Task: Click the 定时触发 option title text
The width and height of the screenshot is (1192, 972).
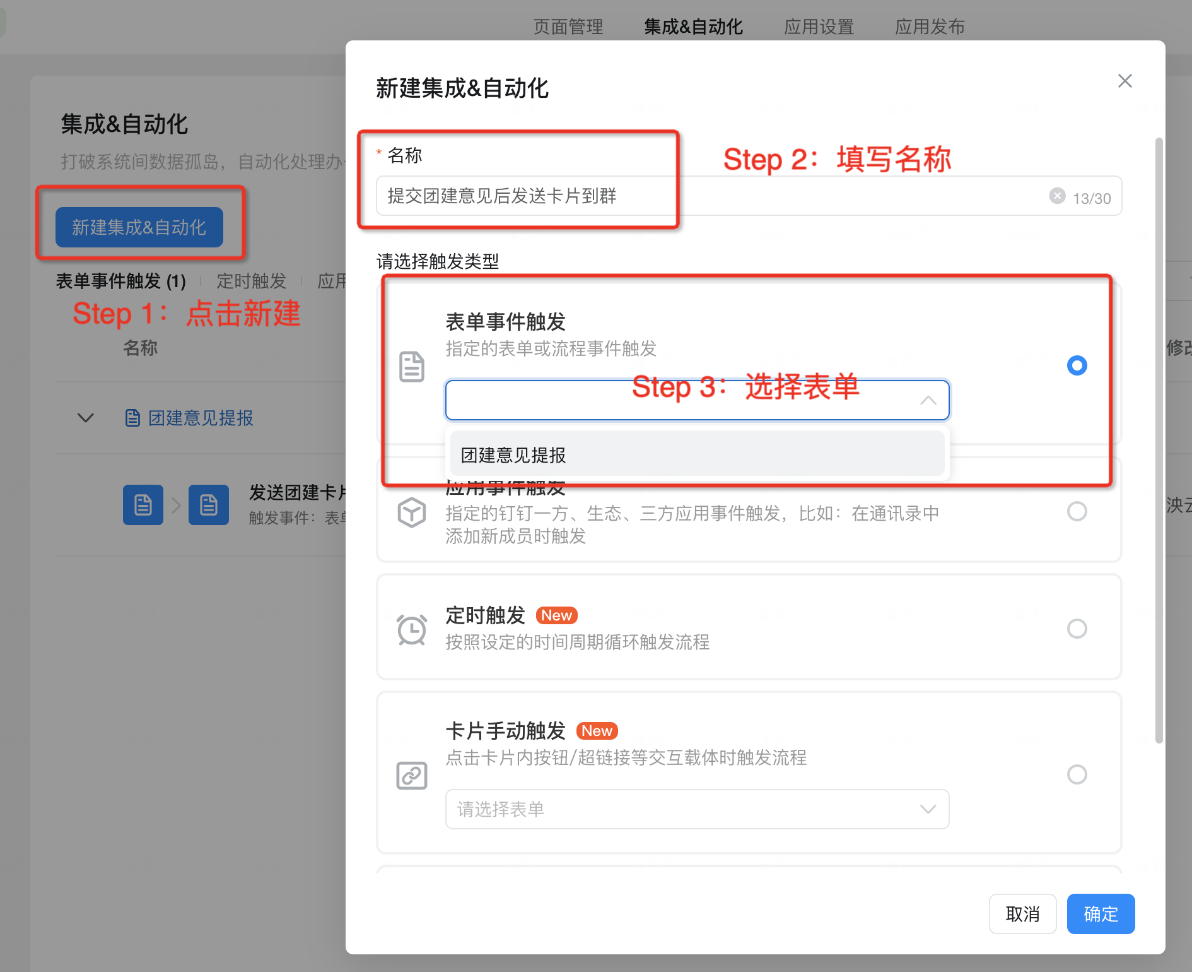Action: pyautogui.click(x=485, y=615)
